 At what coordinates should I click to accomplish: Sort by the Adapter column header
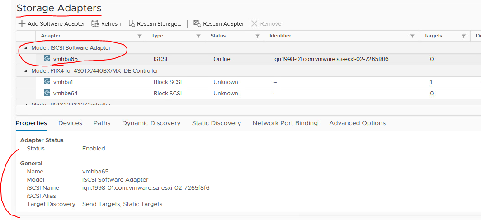pyautogui.click(x=51, y=36)
